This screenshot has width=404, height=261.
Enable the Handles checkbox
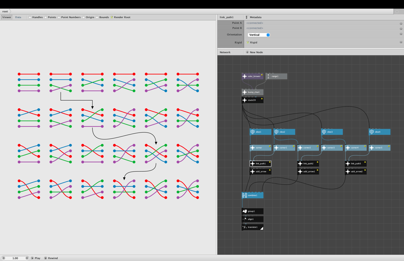pyautogui.click(x=30, y=17)
